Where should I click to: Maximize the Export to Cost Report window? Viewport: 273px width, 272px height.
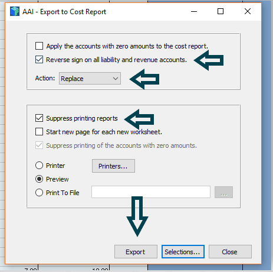[221, 11]
